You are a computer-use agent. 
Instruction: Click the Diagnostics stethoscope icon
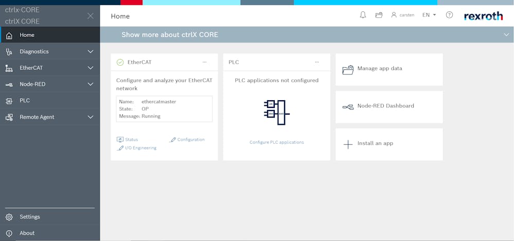(9, 52)
